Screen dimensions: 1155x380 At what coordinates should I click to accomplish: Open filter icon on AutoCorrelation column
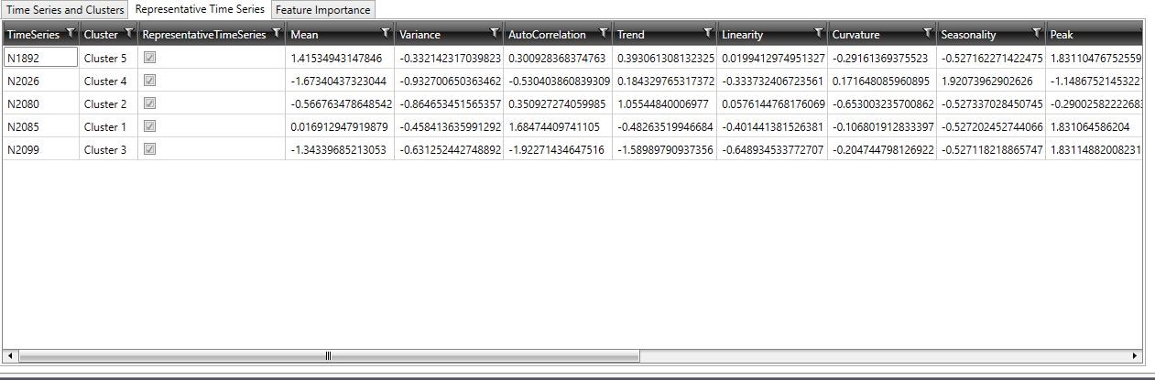[604, 34]
